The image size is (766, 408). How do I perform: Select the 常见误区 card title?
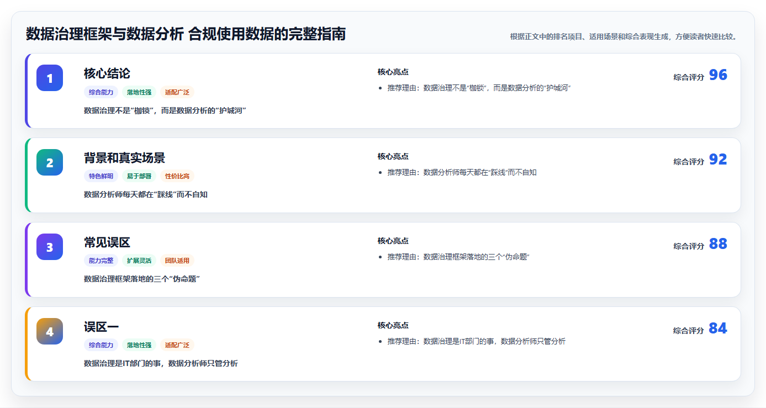pos(107,242)
